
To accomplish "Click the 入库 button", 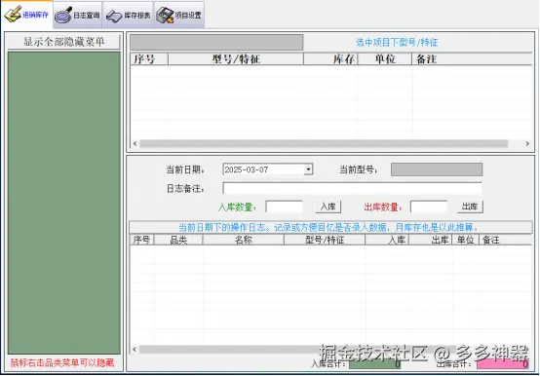I will click(x=328, y=207).
